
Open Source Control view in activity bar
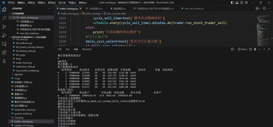pyautogui.click(x=4, y=27)
